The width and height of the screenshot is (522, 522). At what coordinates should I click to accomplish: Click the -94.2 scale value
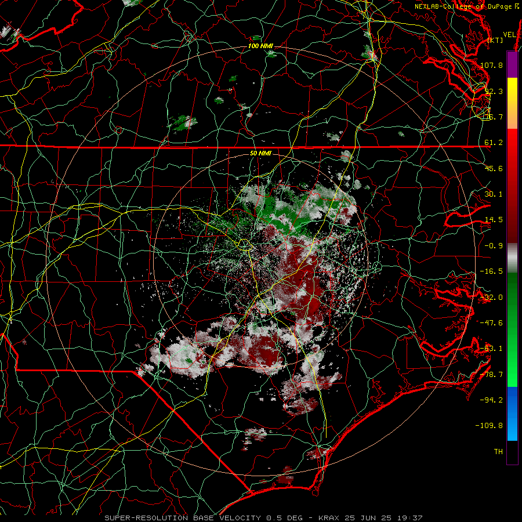(491, 400)
